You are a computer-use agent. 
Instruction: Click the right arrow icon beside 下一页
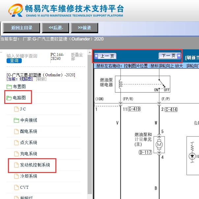click(179, 56)
